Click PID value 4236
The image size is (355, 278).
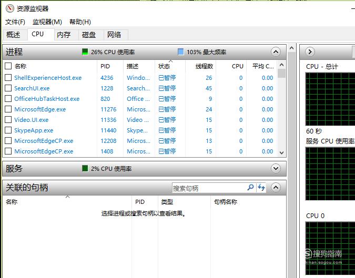pyautogui.click(x=107, y=78)
